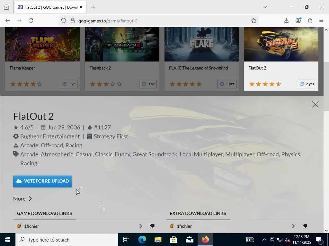
Task: Open the Flashback 2 game thumbnail
Action: (122, 44)
